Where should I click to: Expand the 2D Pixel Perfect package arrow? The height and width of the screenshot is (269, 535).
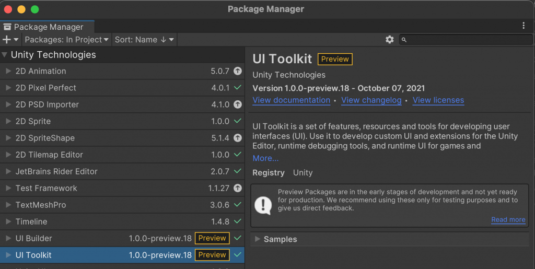click(8, 88)
